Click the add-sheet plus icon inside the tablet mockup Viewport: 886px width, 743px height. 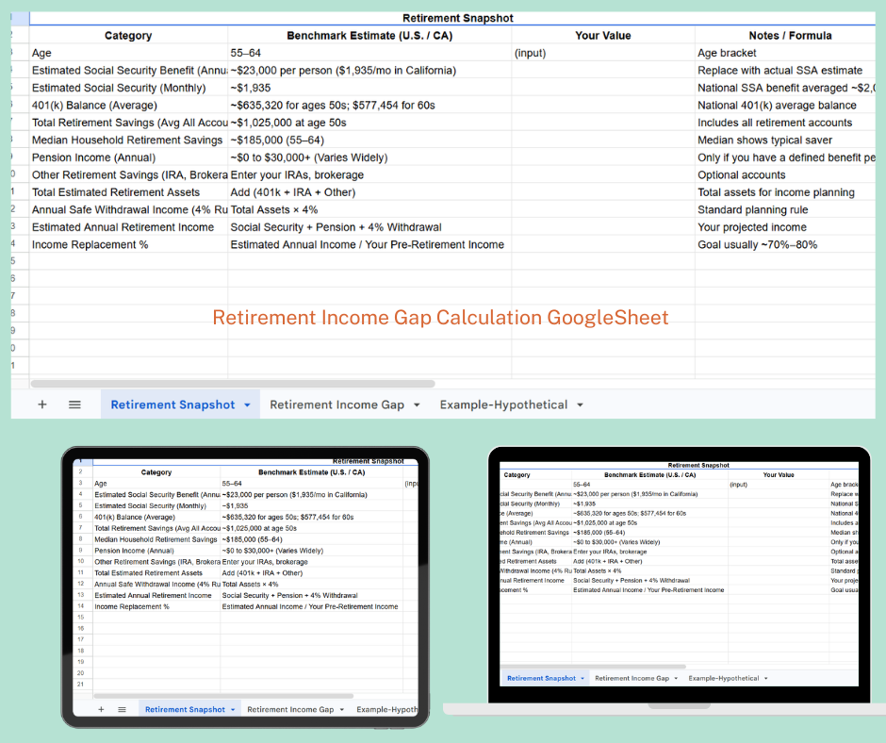point(100,707)
